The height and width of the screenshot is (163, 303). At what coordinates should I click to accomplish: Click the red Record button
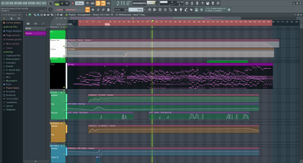[x=73, y=3]
